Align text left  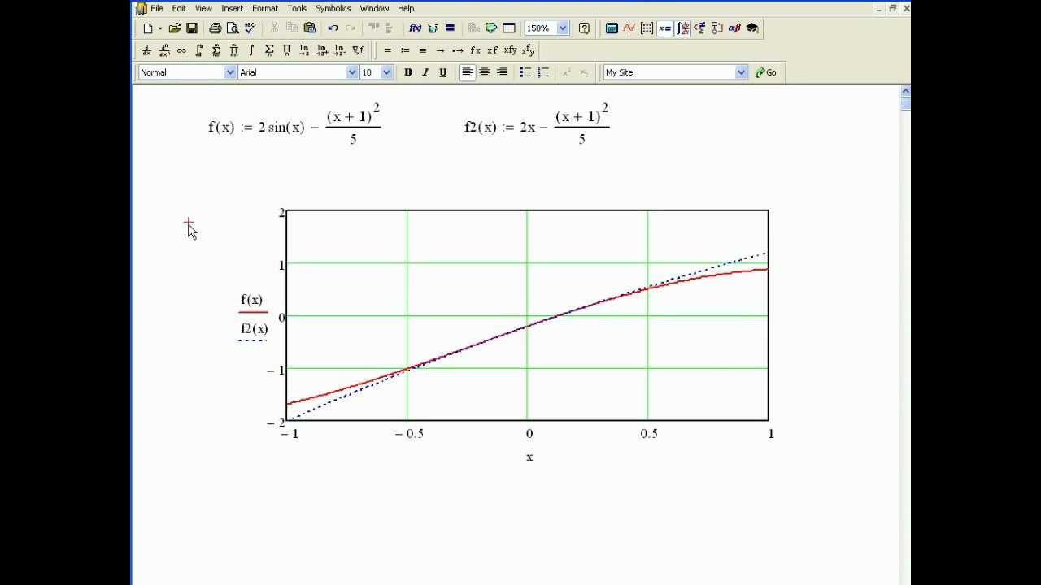click(468, 72)
